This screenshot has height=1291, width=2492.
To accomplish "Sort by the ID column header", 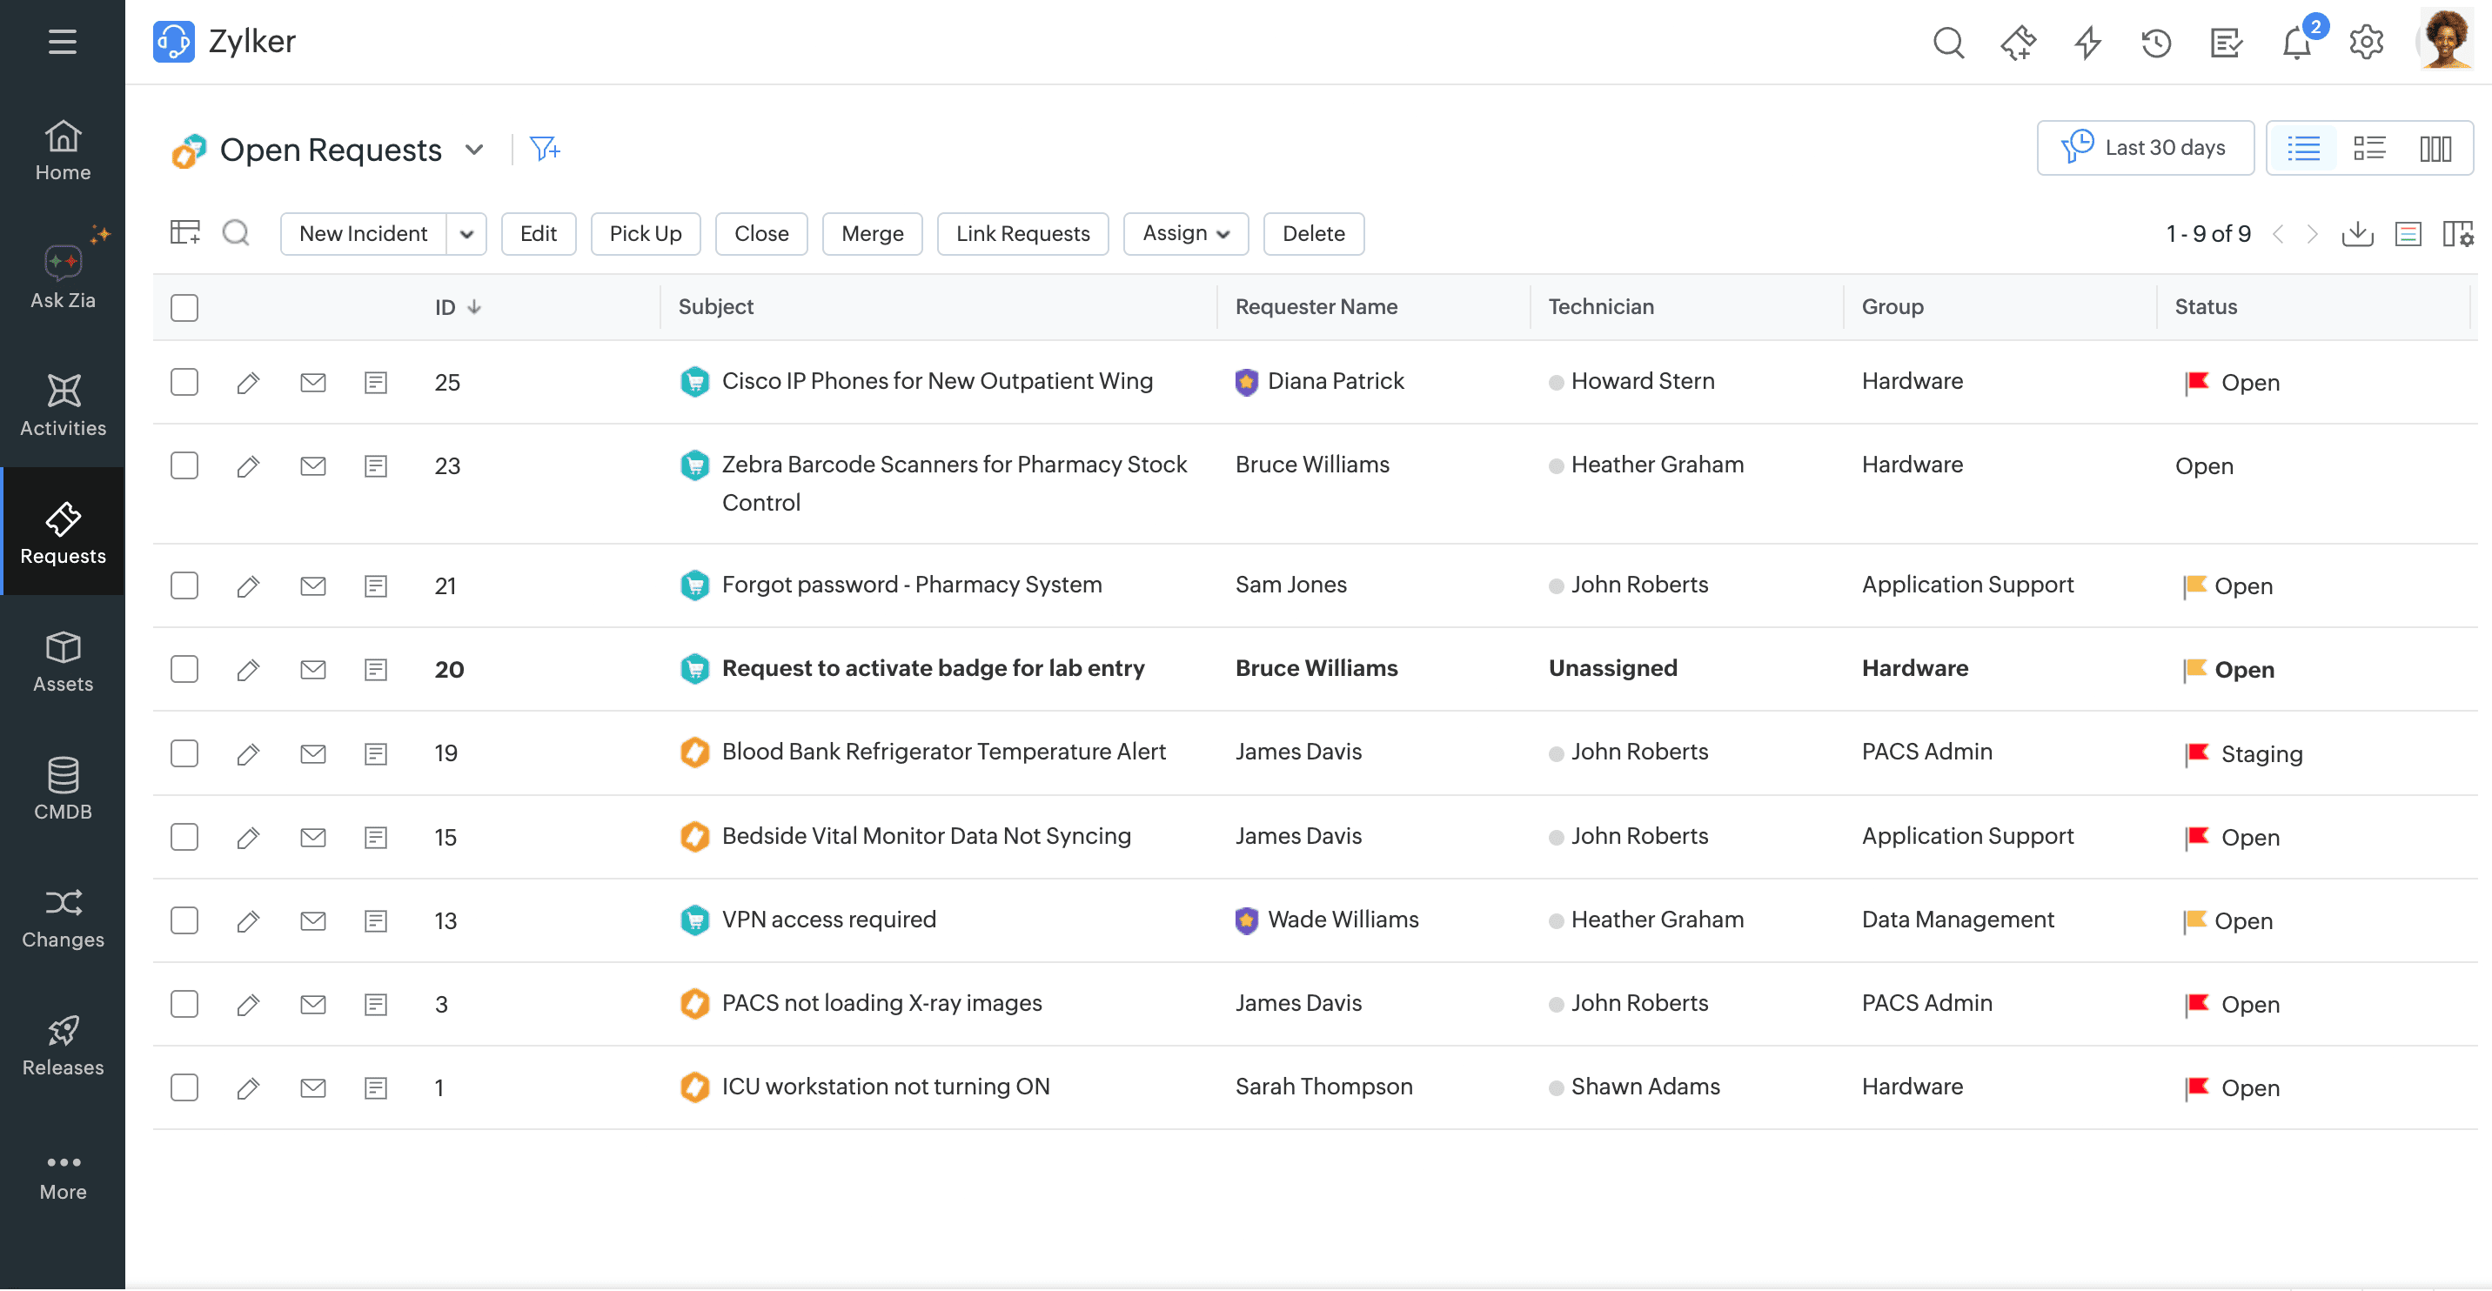I will tap(446, 306).
